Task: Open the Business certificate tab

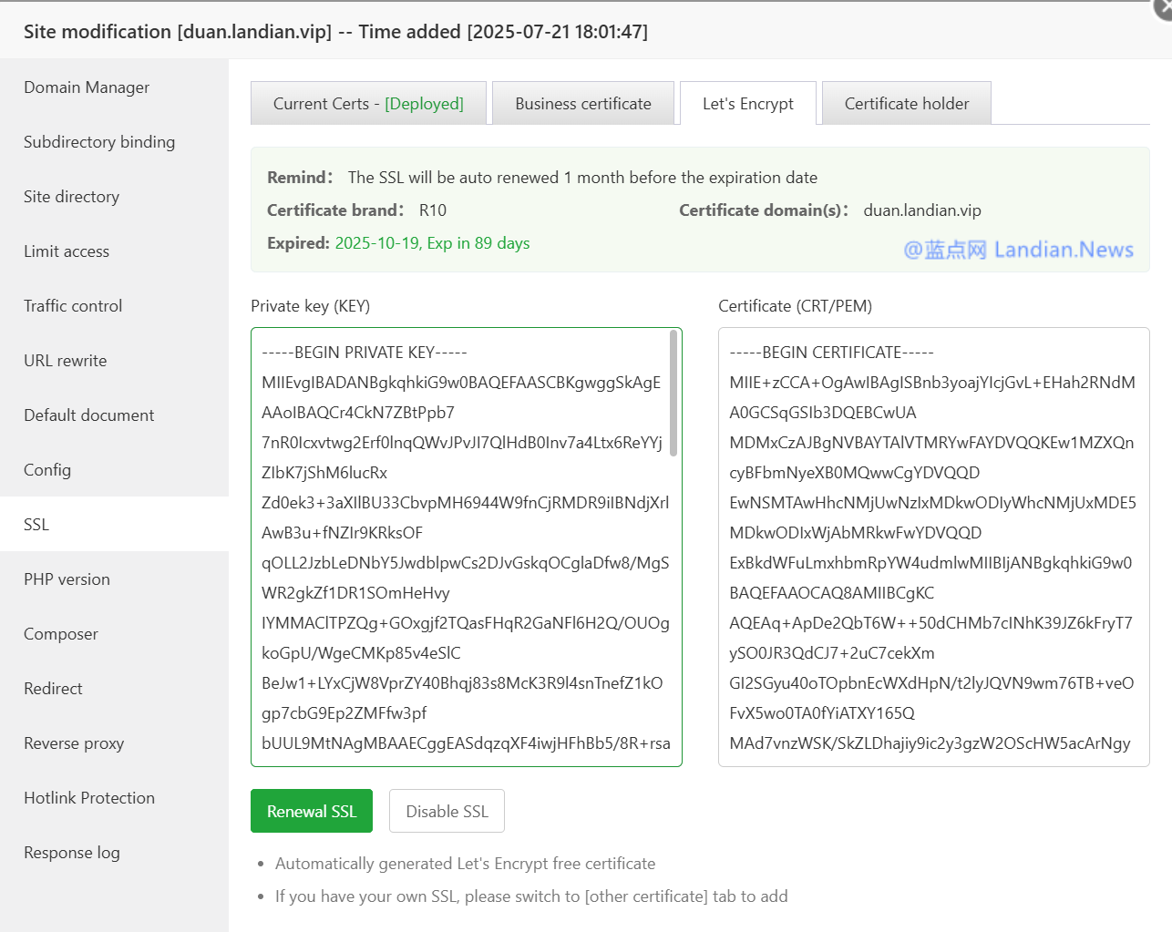Action: [x=583, y=104]
